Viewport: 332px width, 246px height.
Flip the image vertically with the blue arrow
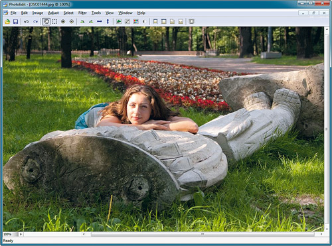point(108,21)
